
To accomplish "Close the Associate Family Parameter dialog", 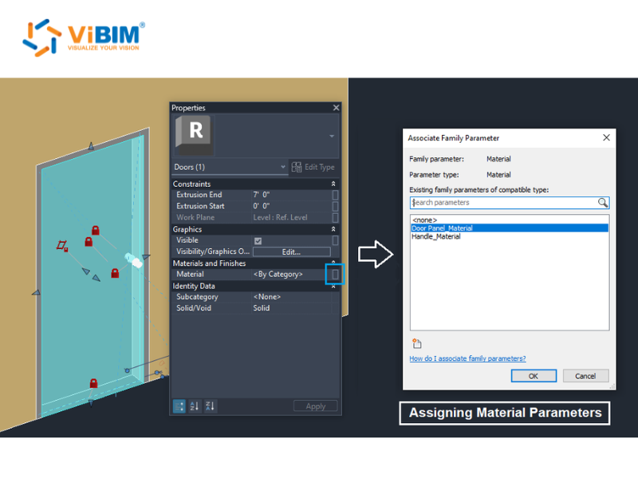I will pos(606,137).
